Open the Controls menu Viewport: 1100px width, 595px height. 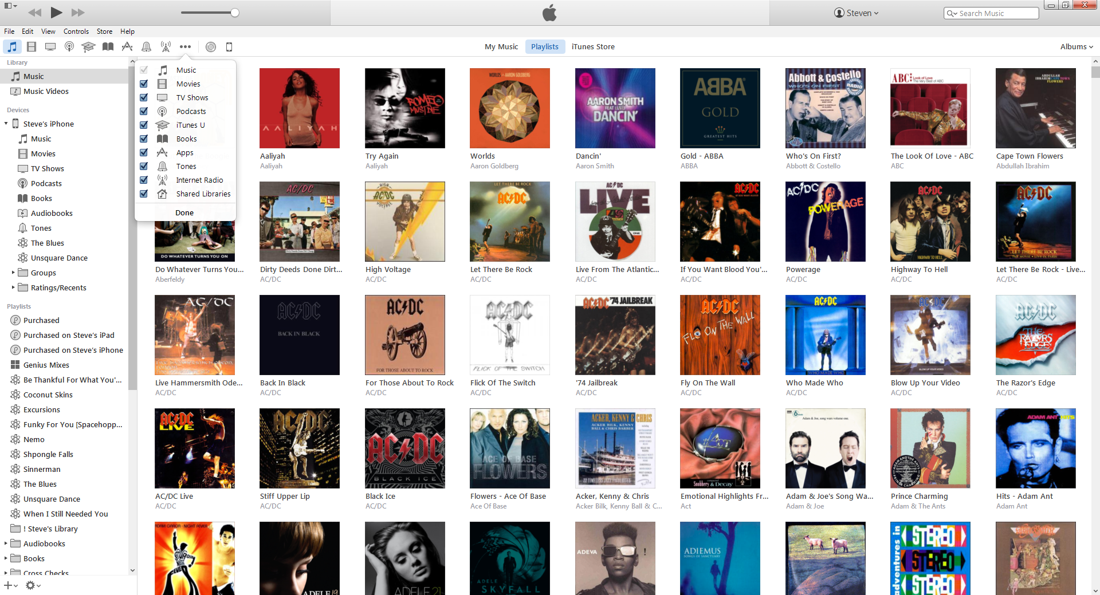76,31
